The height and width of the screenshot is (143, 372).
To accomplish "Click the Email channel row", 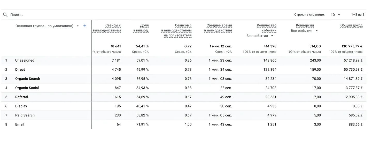I will point(20,124).
